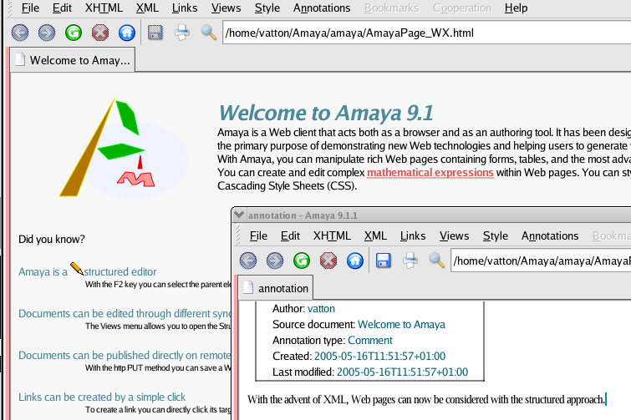Screen dimensions: 631x420
Task: Open Links menu in annotation window
Action: click(x=413, y=236)
